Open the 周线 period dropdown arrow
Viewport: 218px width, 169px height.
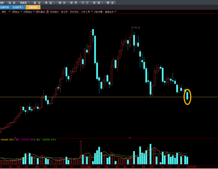[9, 12]
